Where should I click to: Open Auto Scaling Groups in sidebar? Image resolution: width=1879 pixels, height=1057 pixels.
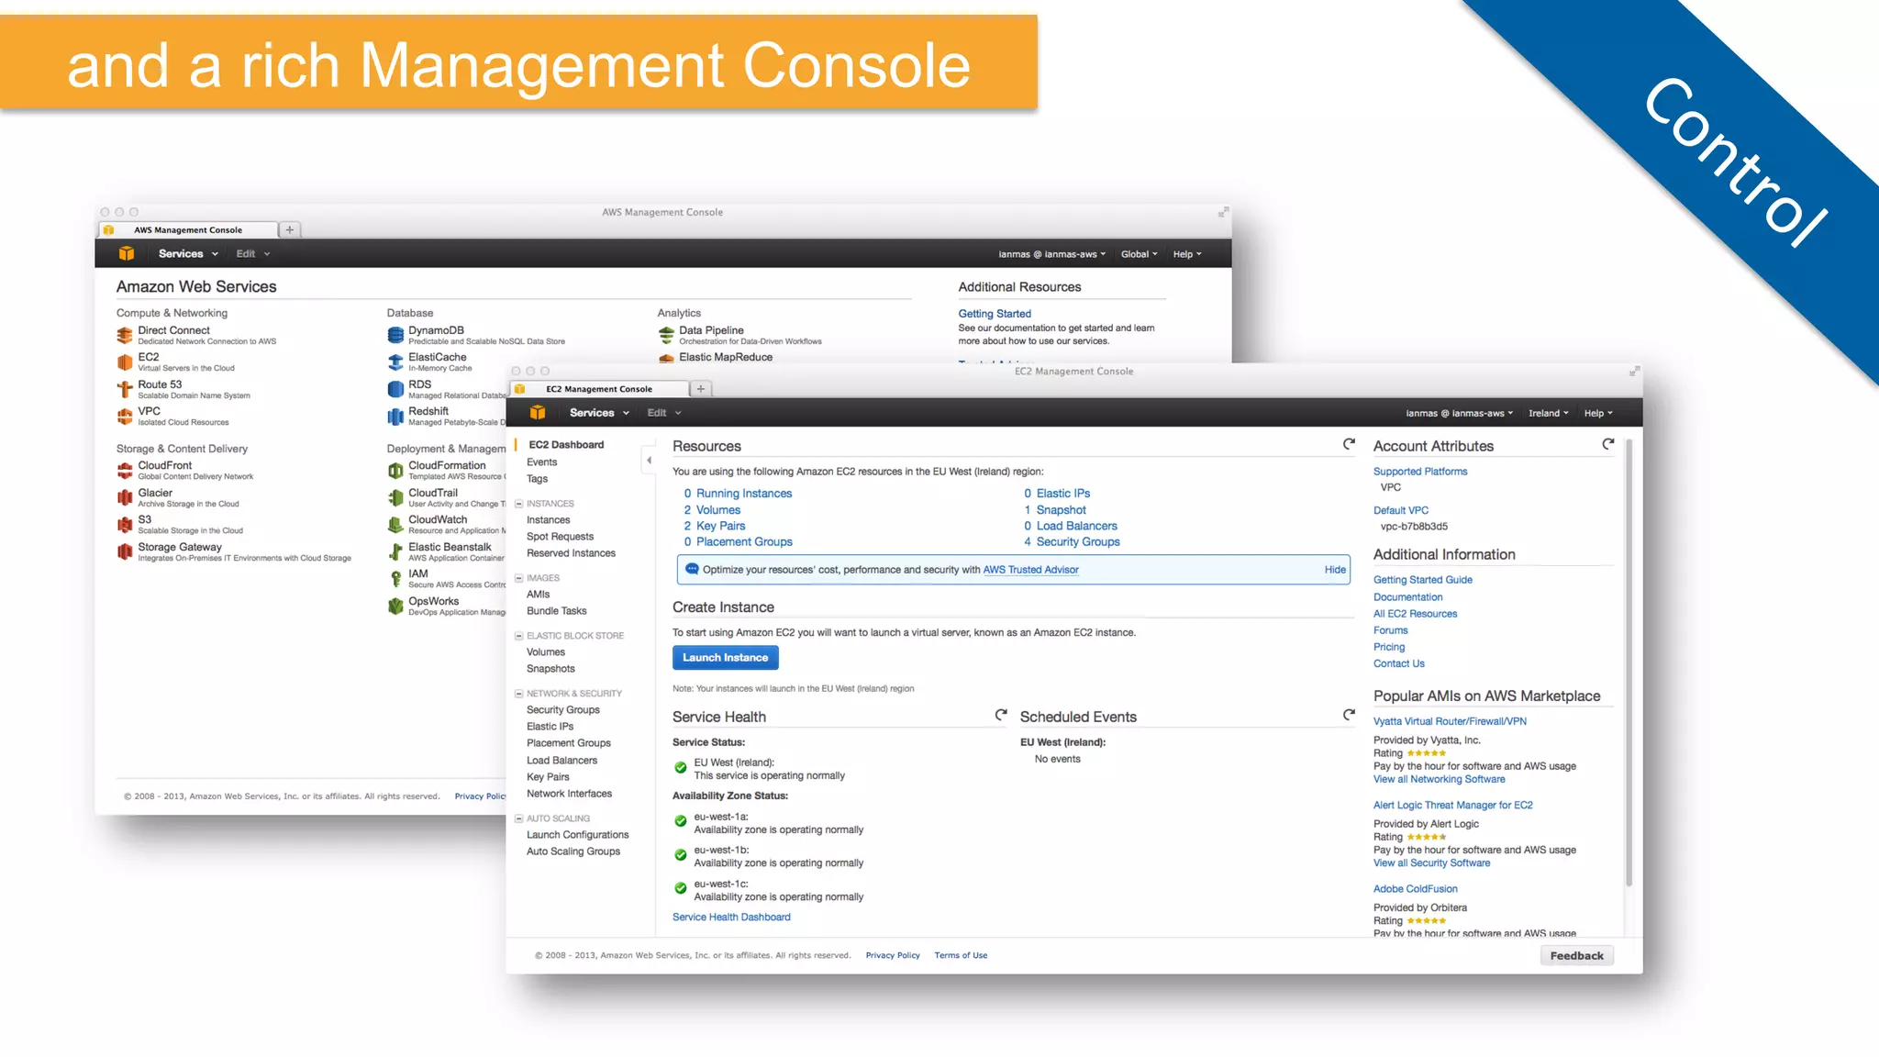coord(573,851)
